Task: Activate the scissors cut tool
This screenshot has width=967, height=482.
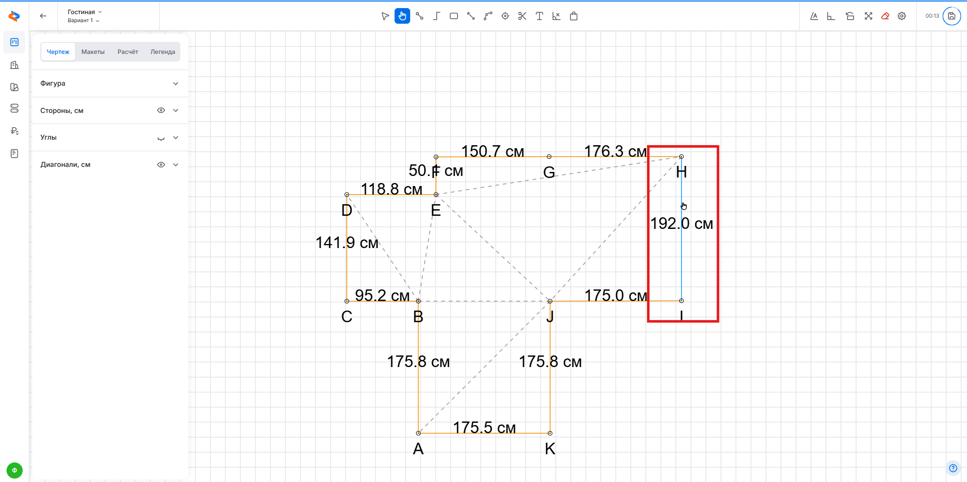Action: 522,16
